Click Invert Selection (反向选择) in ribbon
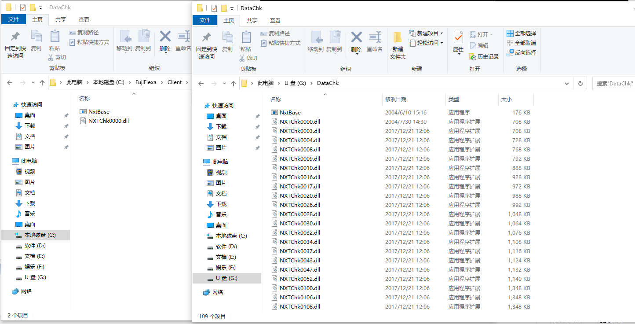Image resolution: width=635 pixels, height=324 pixels. [x=522, y=52]
